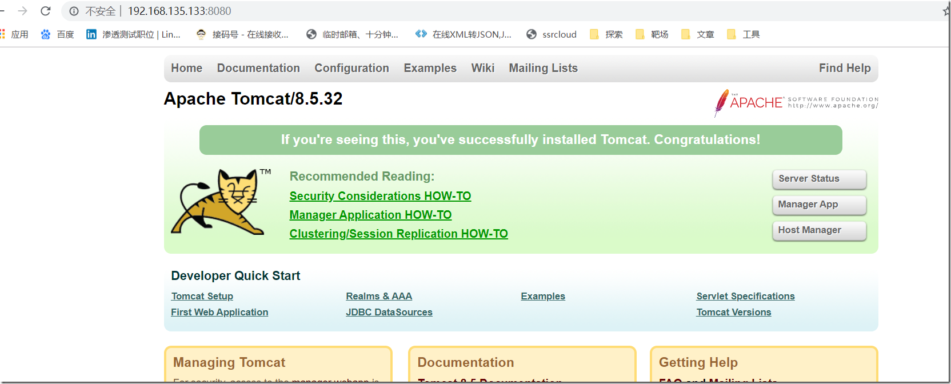
Task: Click the browser forward arrow
Action: [23, 11]
